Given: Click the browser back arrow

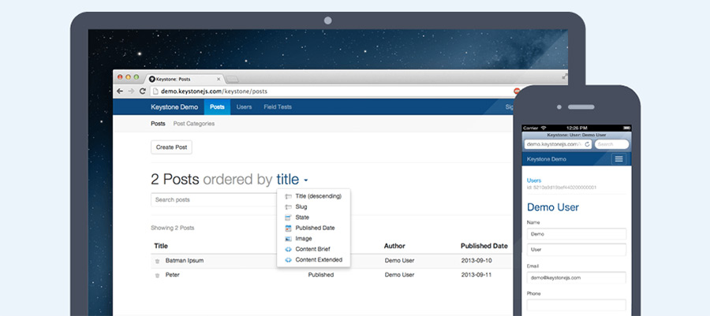Looking at the screenshot, I should pyautogui.click(x=120, y=91).
